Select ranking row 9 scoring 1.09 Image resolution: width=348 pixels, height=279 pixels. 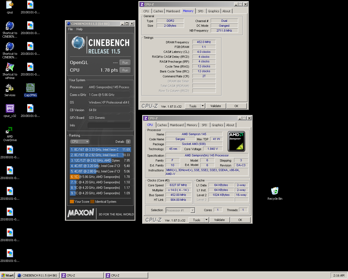pos(100,193)
